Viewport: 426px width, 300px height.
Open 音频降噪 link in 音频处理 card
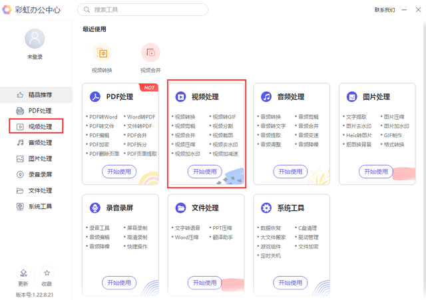(308, 145)
